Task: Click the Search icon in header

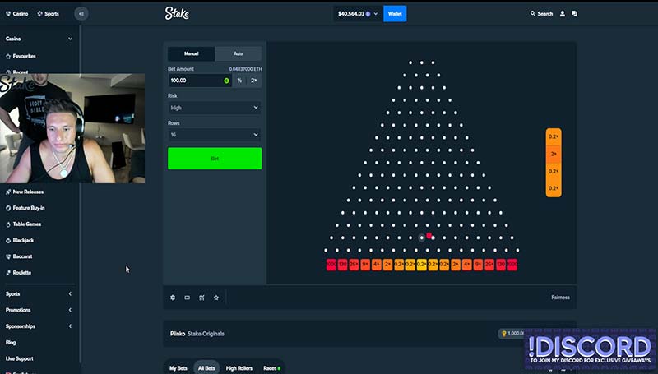Action: [x=532, y=14]
